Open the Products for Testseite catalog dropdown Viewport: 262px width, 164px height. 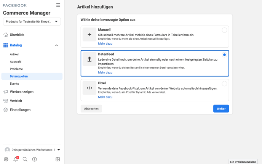pos(32,22)
